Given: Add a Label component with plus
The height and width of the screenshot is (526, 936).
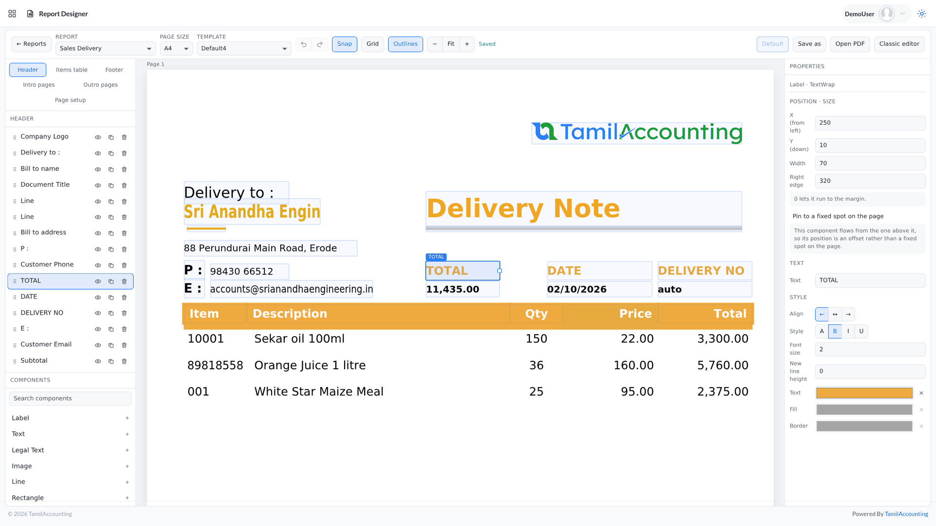Looking at the screenshot, I should click(x=127, y=418).
